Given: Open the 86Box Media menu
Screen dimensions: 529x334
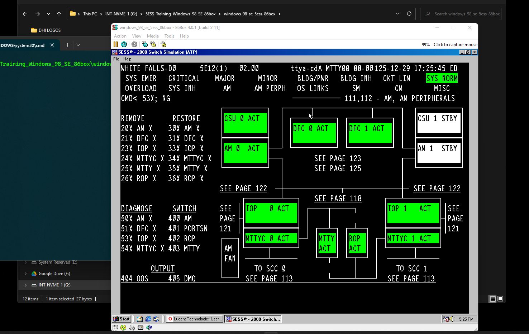Looking at the screenshot, I should (x=153, y=36).
